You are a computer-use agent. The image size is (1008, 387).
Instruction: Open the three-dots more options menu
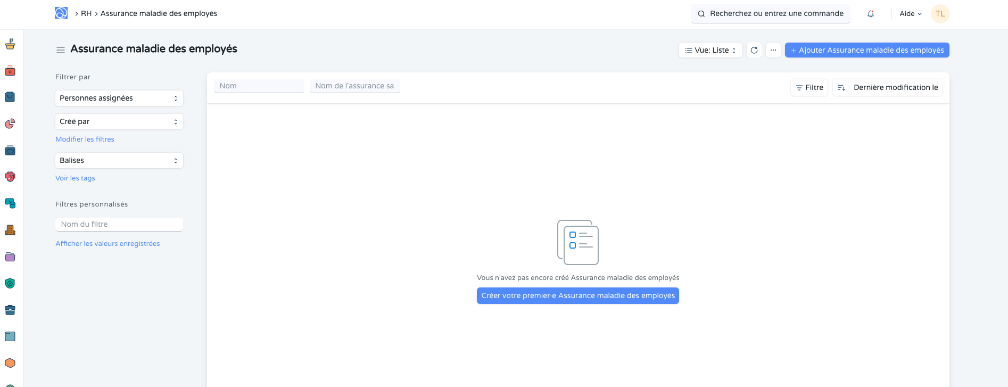pos(773,50)
